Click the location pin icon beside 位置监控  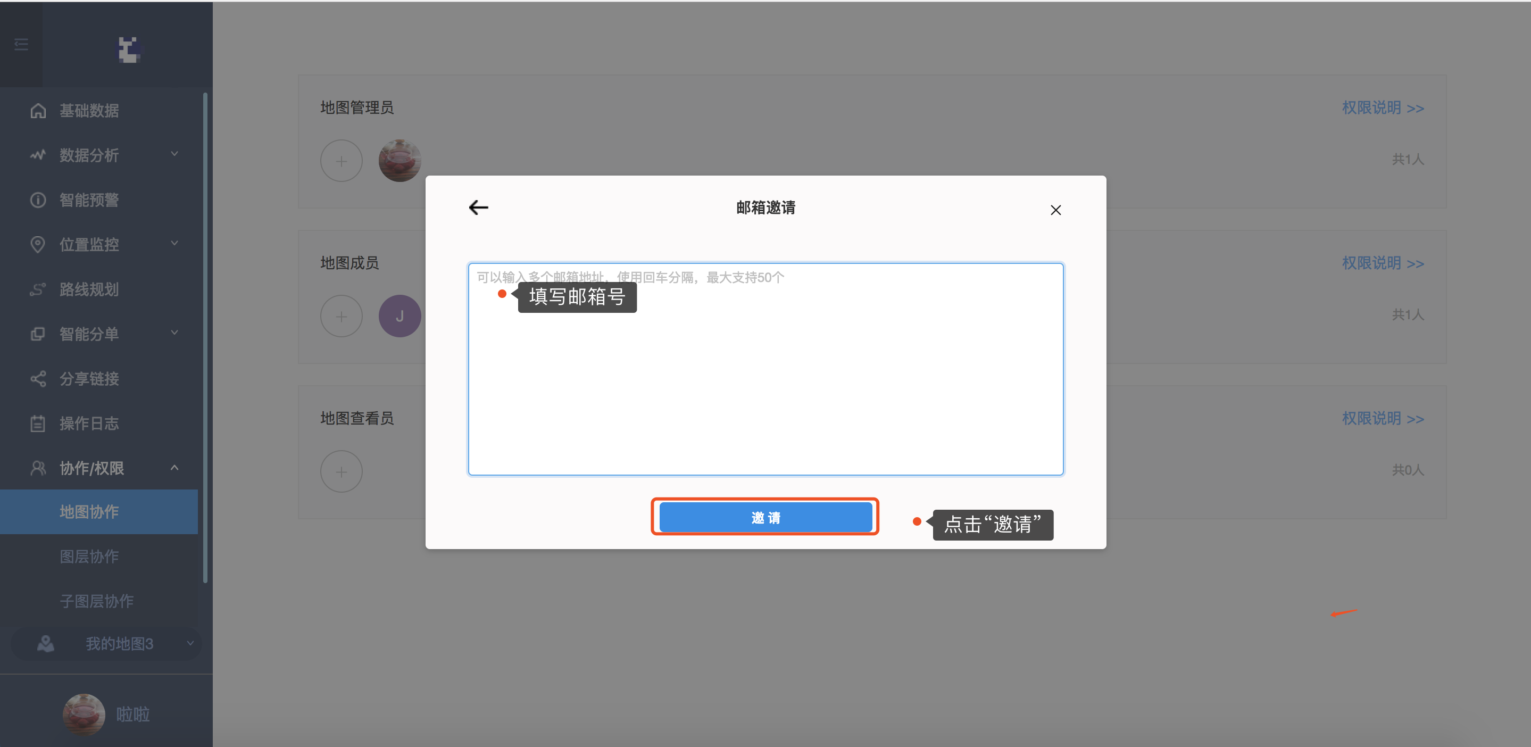coord(38,244)
